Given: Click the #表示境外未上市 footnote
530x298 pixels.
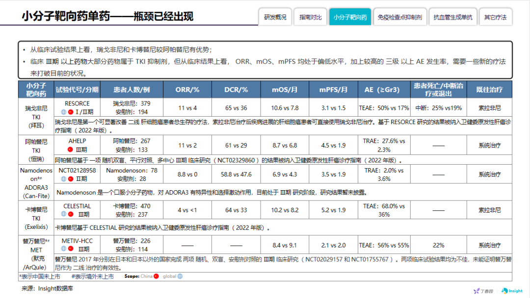Looking at the screenshot, I should pyautogui.click(x=93, y=276).
